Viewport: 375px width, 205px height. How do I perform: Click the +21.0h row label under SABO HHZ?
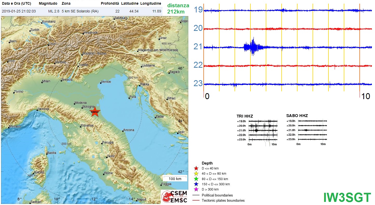coord(291,130)
